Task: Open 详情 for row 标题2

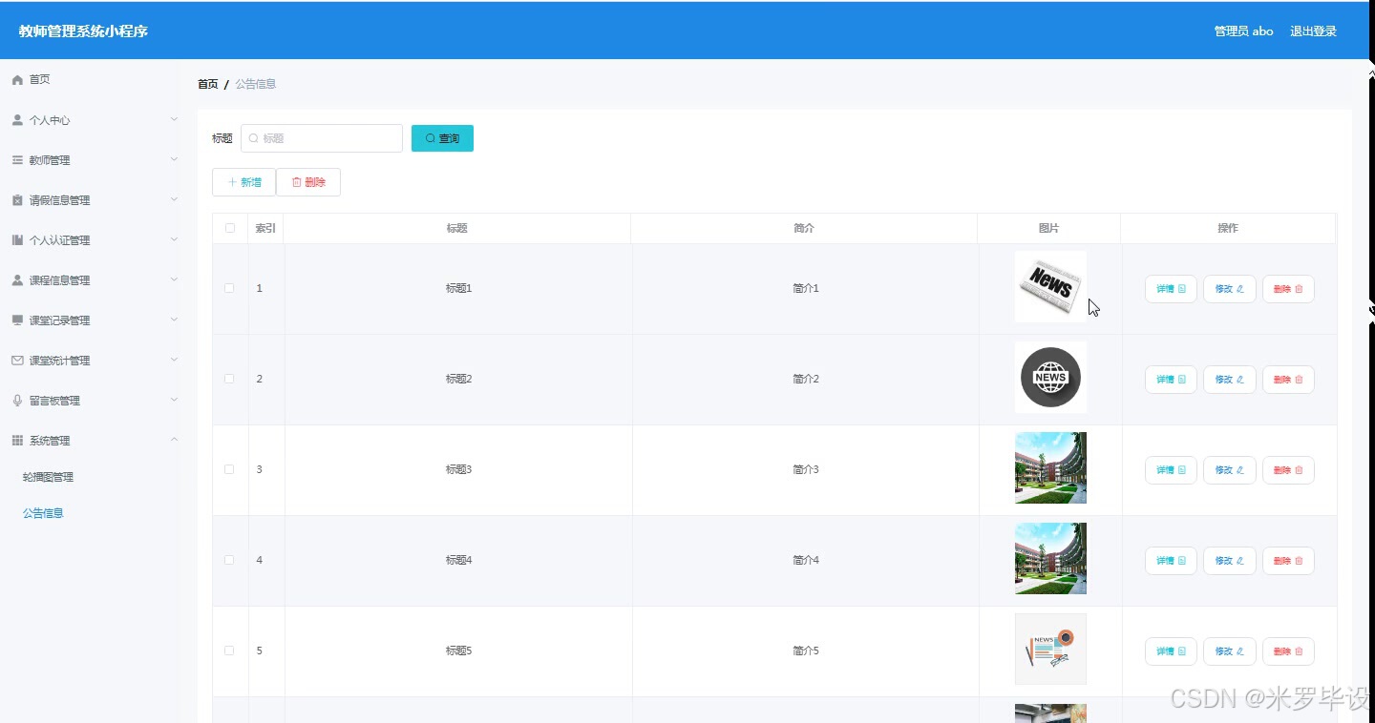Action: (x=1171, y=380)
